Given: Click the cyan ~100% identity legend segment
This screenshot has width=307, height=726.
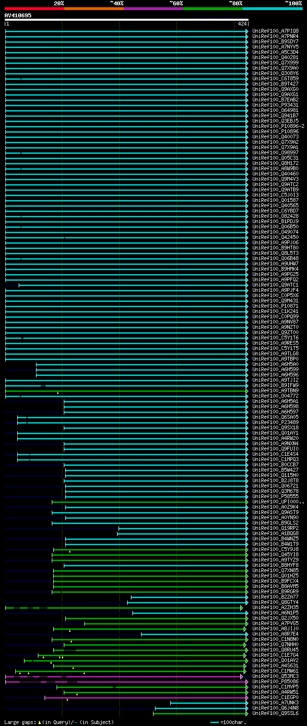Looking at the screenshot, I should pos(272,9).
